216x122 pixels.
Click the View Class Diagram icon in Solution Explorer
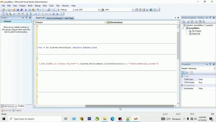pos(204,22)
